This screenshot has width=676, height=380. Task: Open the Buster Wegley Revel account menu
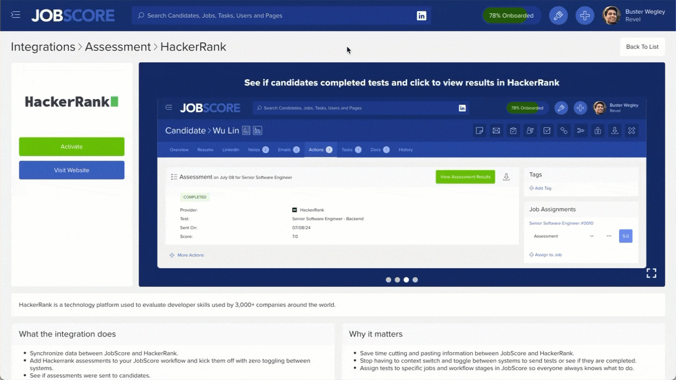pyautogui.click(x=645, y=15)
